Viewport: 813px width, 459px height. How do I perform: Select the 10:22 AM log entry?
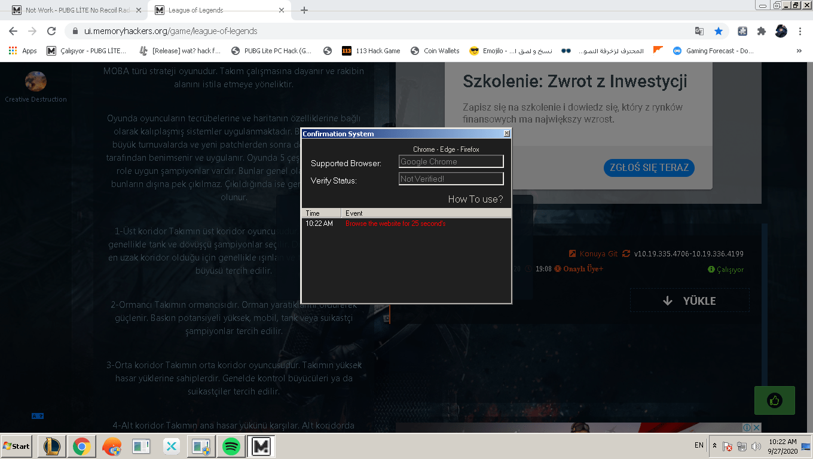[x=406, y=224]
